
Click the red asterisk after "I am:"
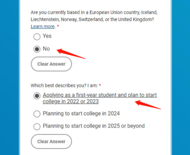tap(100, 86)
